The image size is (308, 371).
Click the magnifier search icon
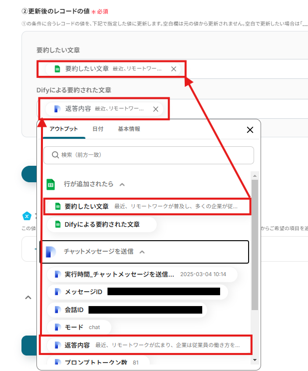55,155
